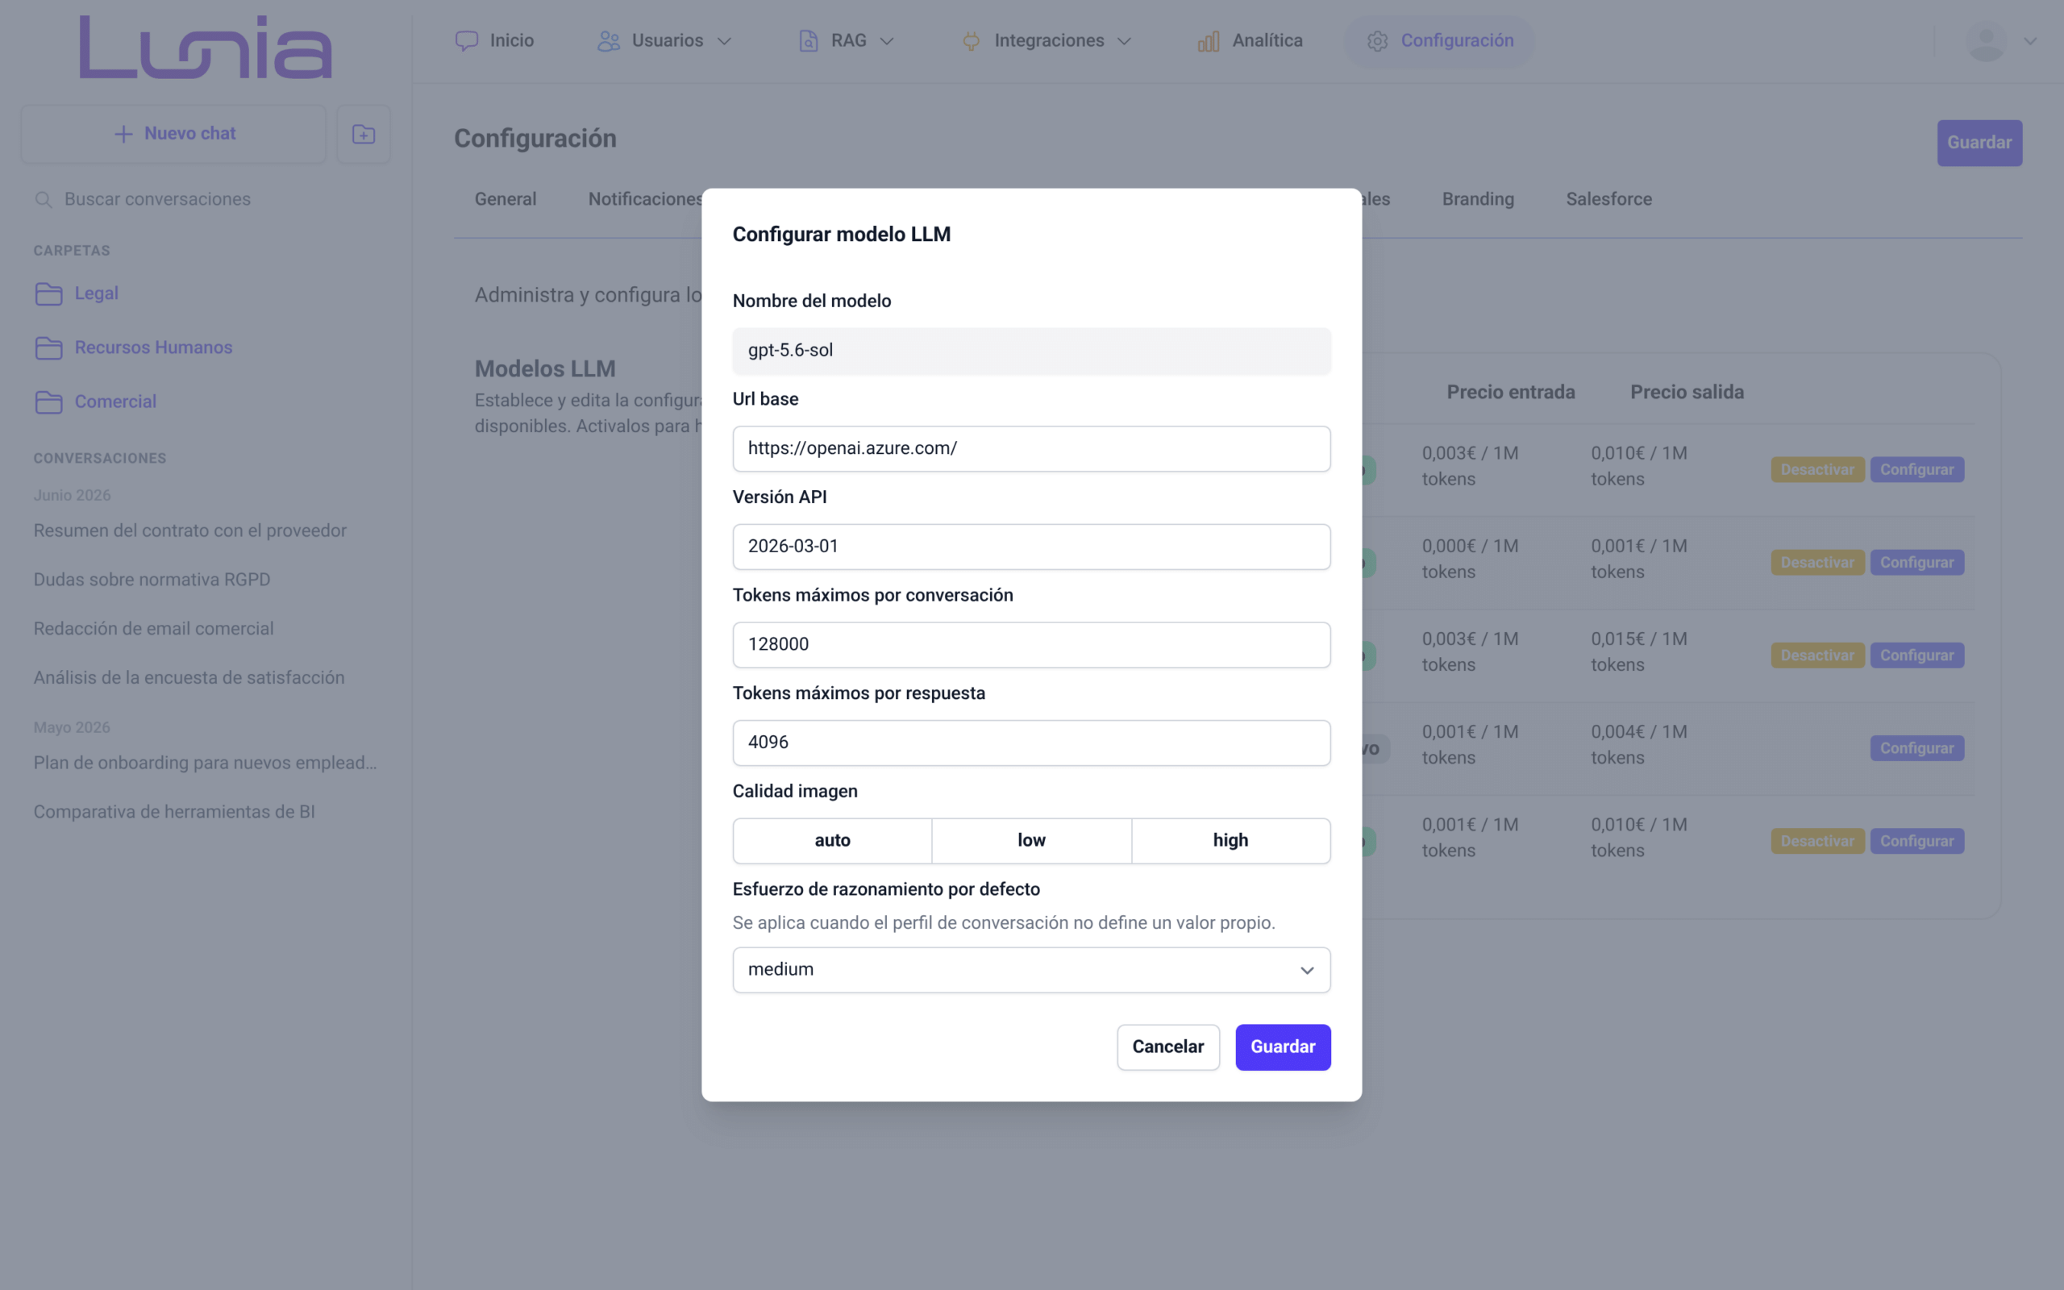Viewport: 2064px width, 1290px height.
Task: Open the reasoning effort medium dropdown
Action: [x=1031, y=970]
